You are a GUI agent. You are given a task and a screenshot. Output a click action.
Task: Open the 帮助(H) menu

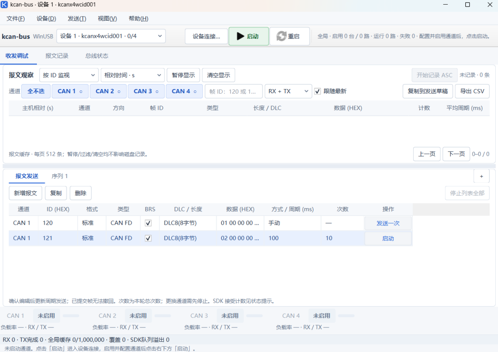pyautogui.click(x=138, y=18)
